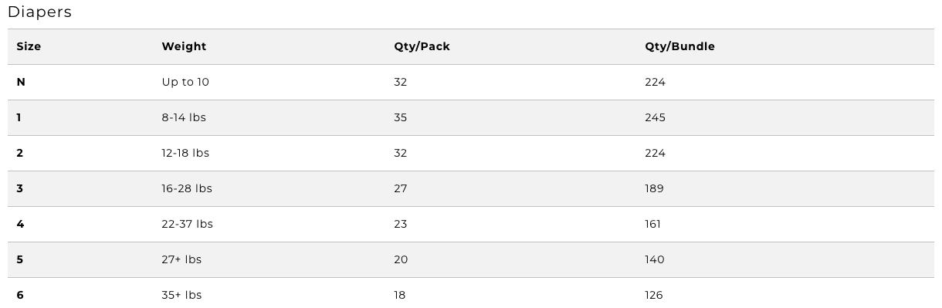Image resolution: width=942 pixels, height=308 pixels.
Task: Select size 3 row label
Action: point(20,188)
